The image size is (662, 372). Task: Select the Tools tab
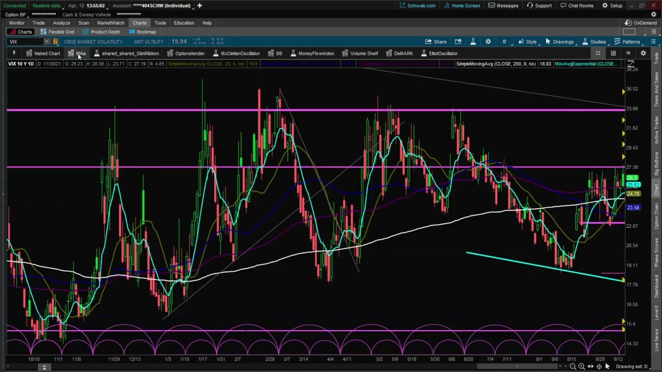click(x=160, y=23)
